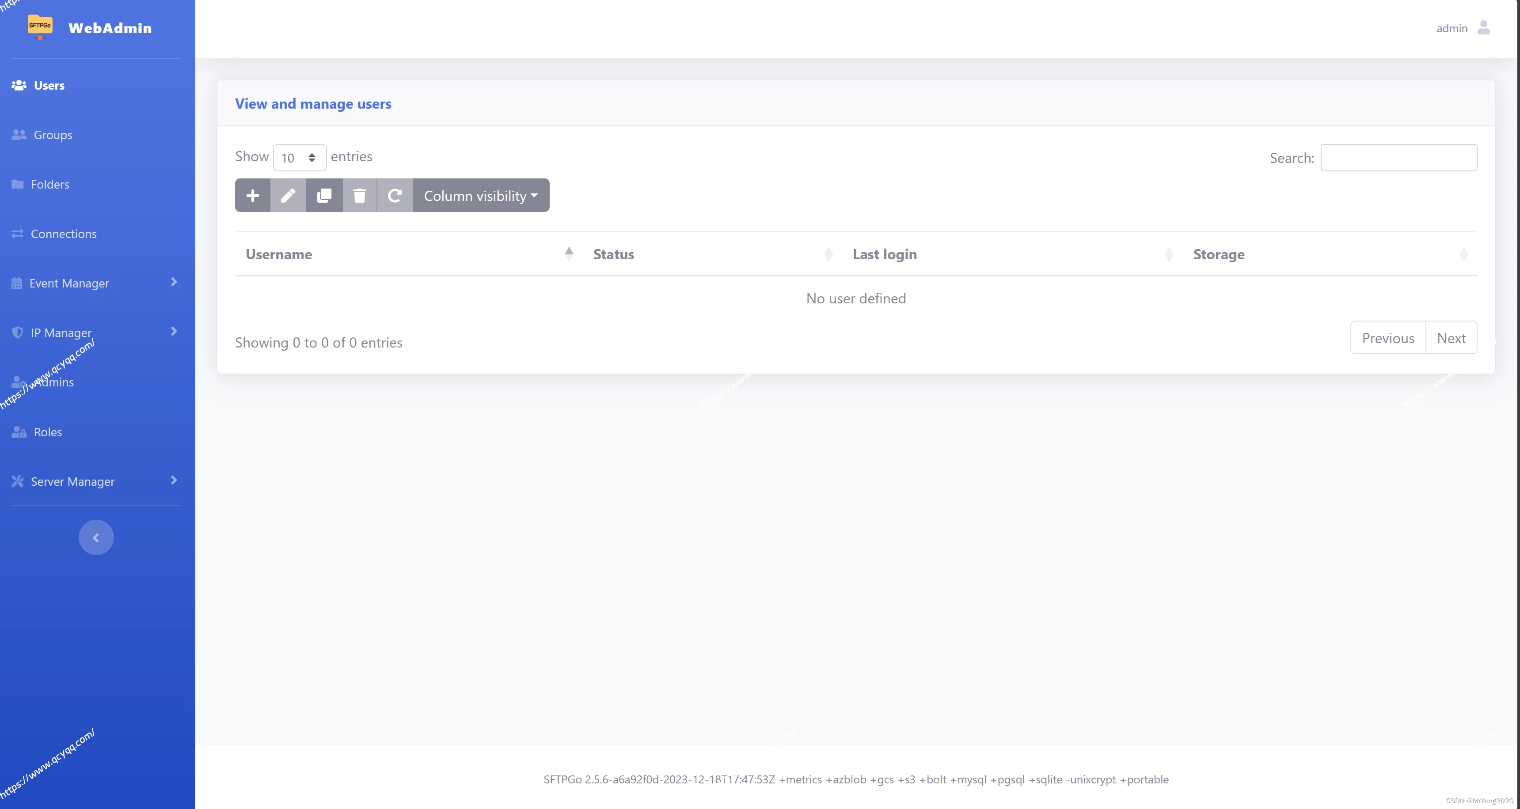Click the add user plus icon
1520x809 pixels.
(253, 195)
